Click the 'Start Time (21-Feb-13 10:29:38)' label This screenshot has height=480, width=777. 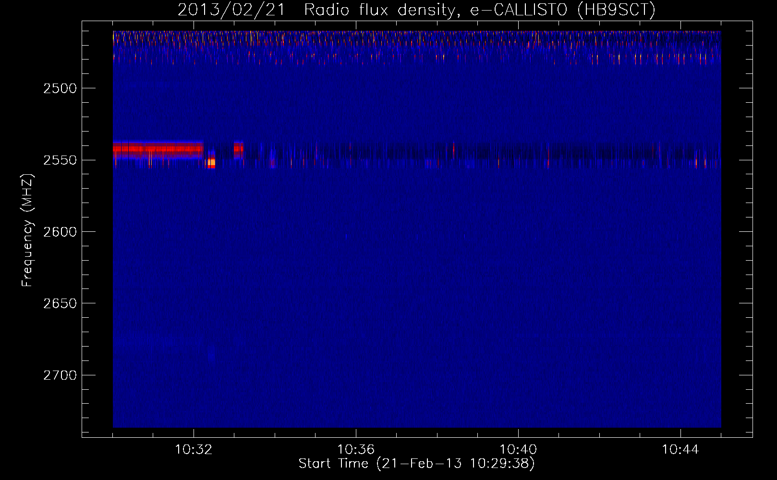[x=416, y=464]
